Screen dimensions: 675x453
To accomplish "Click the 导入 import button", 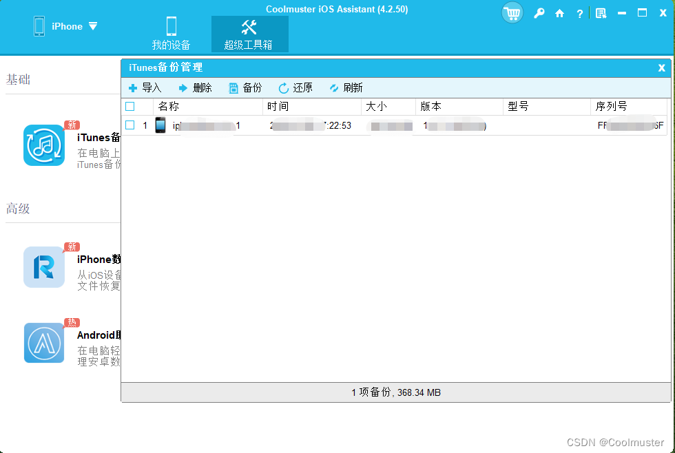I will 145,87.
